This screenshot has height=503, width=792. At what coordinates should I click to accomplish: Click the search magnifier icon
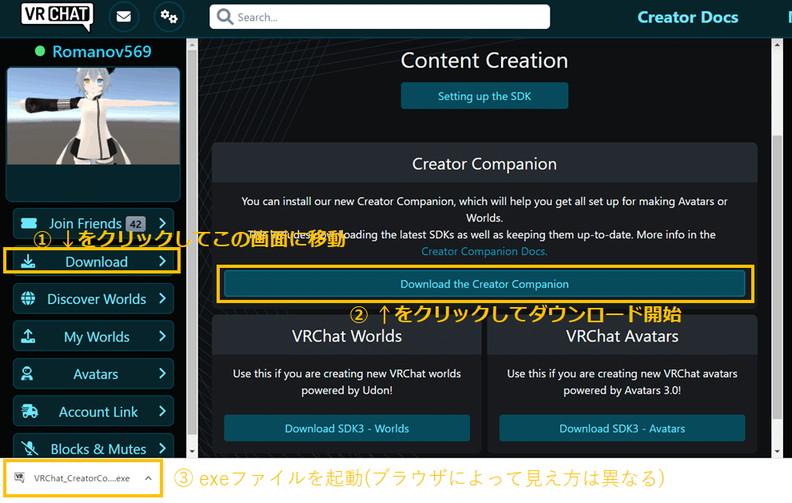click(225, 17)
